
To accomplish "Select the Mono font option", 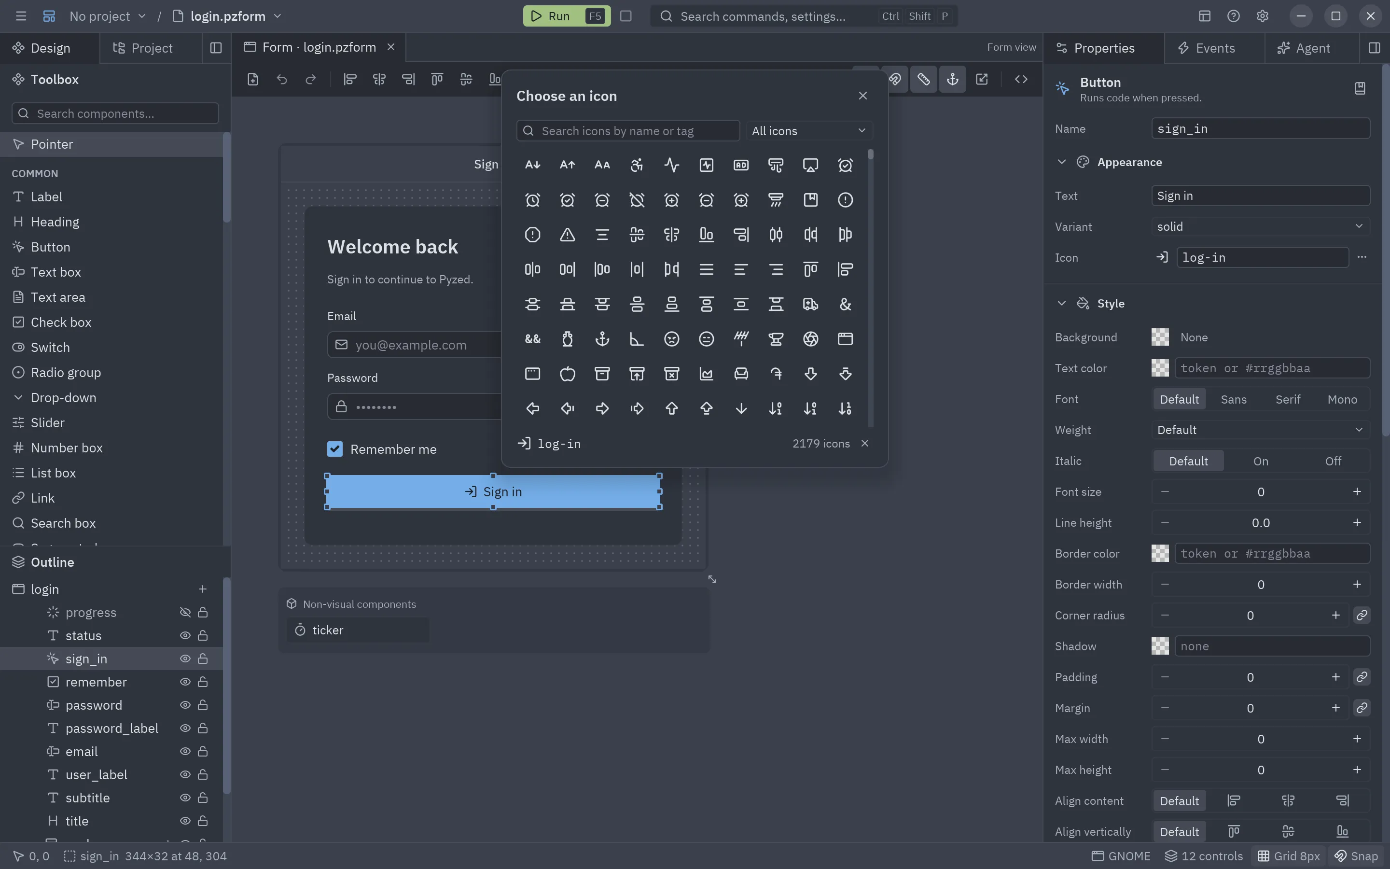I will tap(1342, 399).
